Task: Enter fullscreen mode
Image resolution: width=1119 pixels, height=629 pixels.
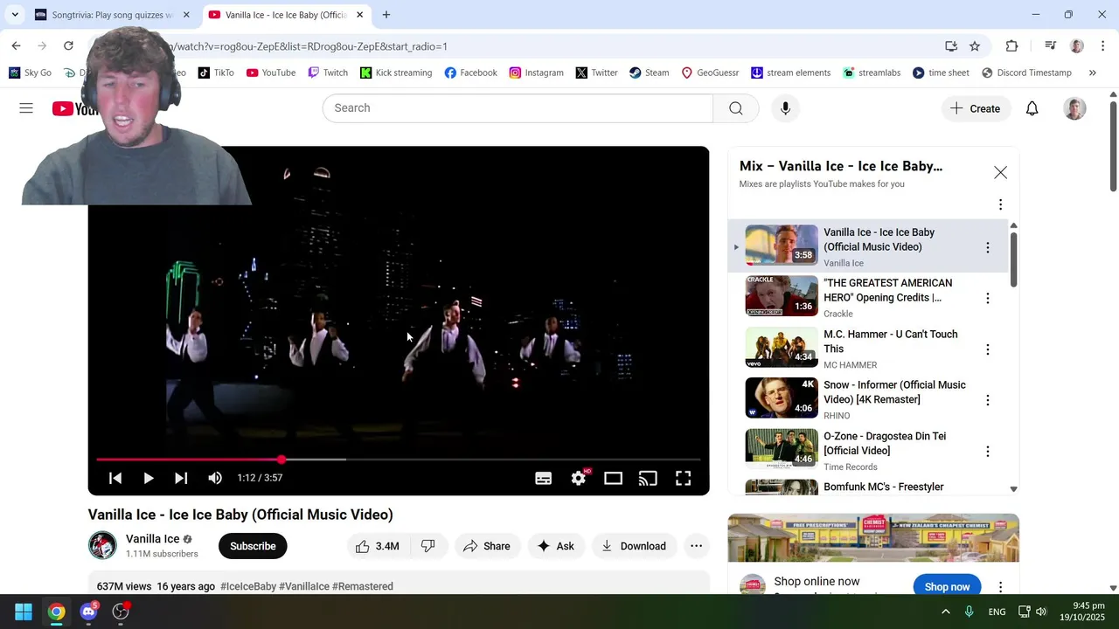Action: click(x=683, y=478)
